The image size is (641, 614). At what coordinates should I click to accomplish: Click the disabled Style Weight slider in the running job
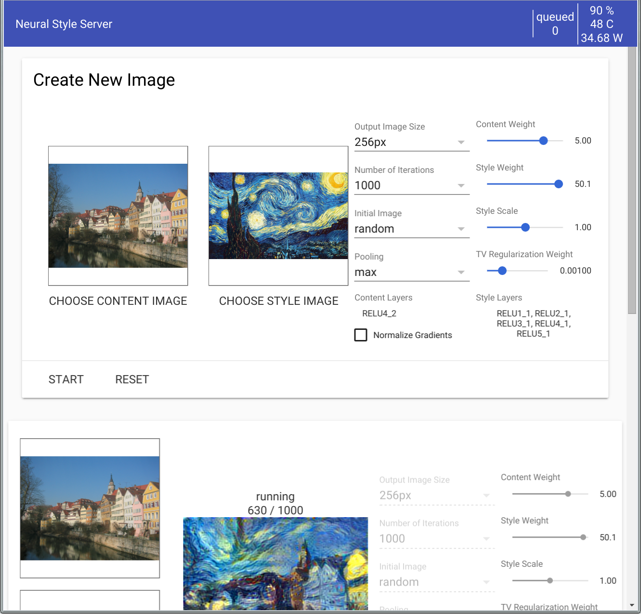pyautogui.click(x=550, y=537)
